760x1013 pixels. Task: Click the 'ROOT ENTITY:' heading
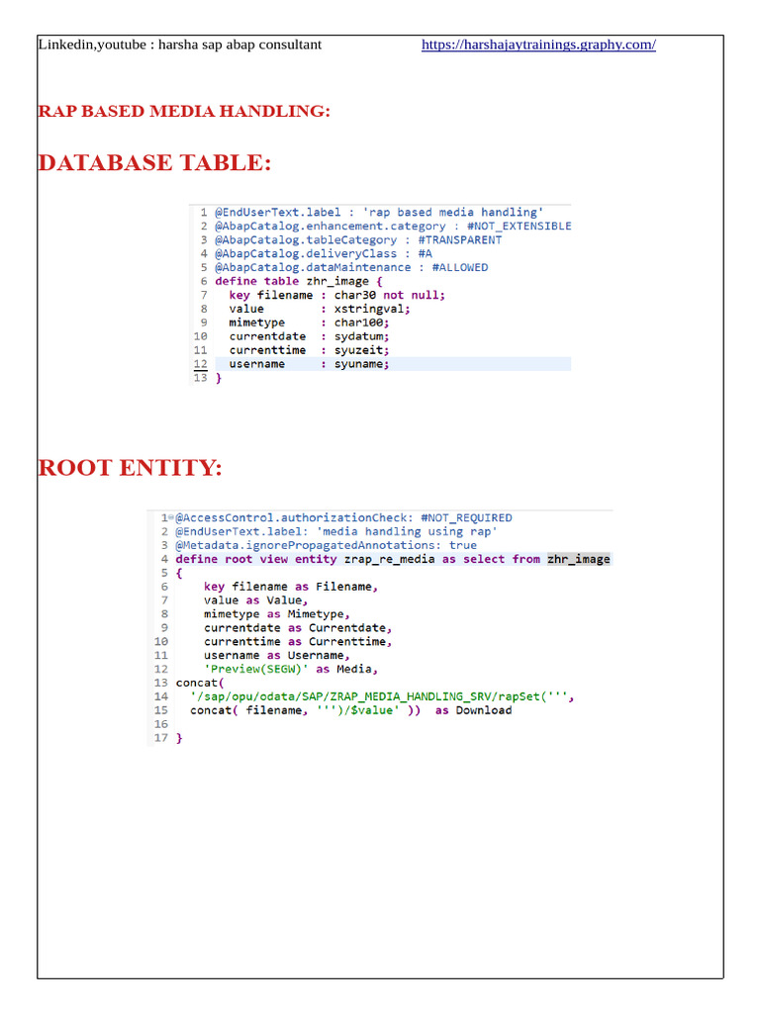point(130,468)
